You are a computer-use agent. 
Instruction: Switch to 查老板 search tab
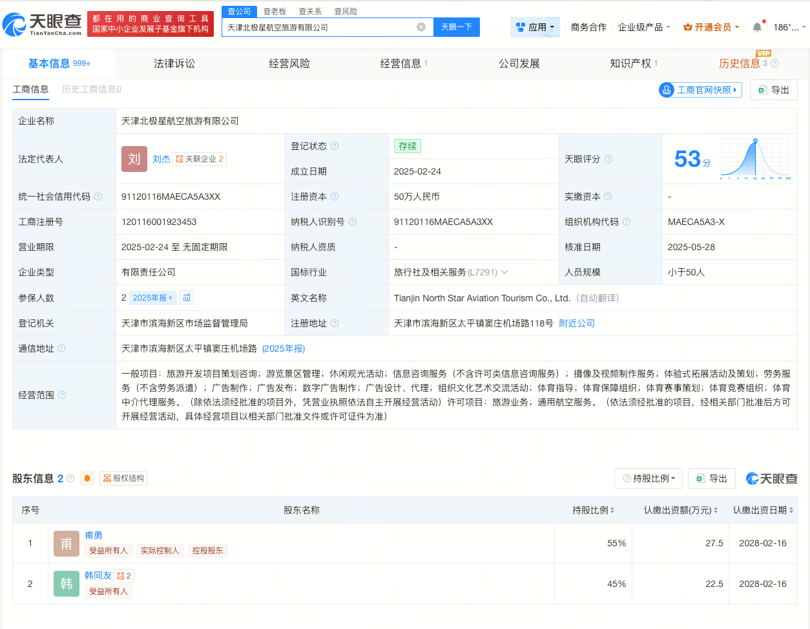275,12
